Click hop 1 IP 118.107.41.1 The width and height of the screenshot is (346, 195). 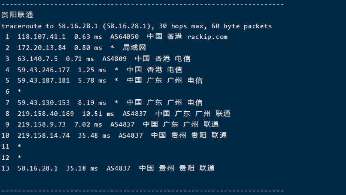coord(42,36)
